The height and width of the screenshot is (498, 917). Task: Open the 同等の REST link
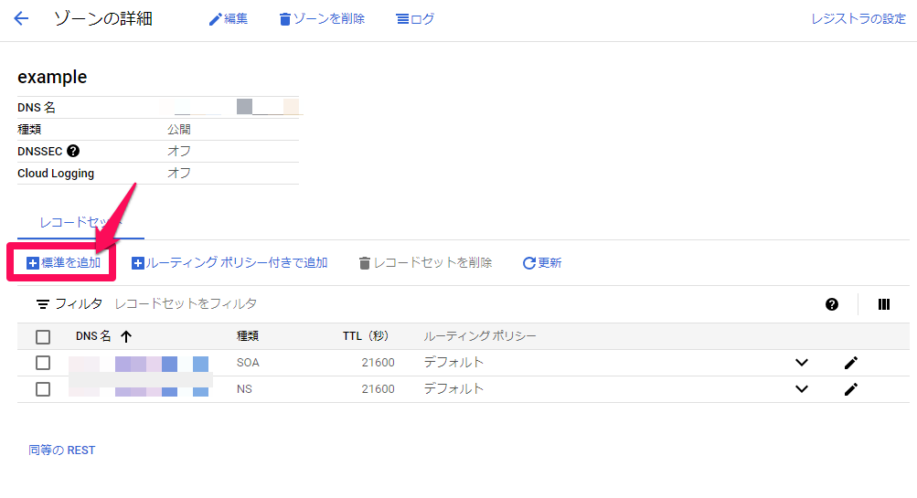coord(62,450)
